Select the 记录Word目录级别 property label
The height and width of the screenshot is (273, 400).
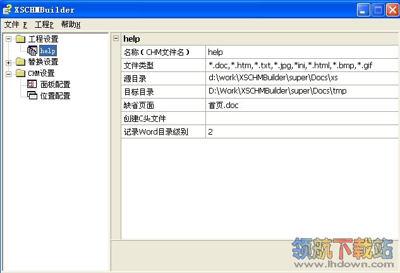[156, 131]
